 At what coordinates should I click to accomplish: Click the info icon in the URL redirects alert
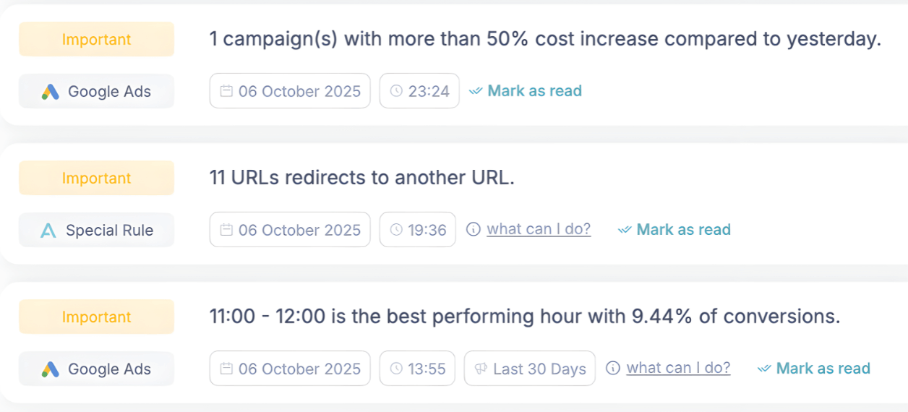474,230
